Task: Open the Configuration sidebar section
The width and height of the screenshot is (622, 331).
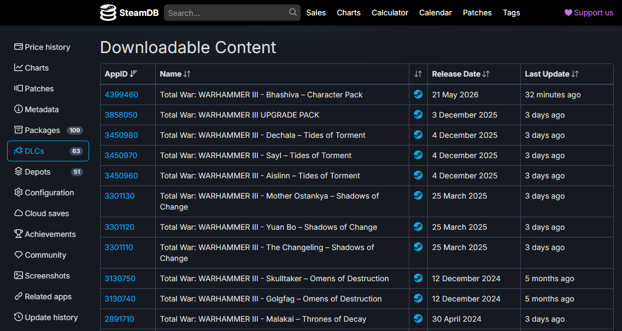Action: 48,193
